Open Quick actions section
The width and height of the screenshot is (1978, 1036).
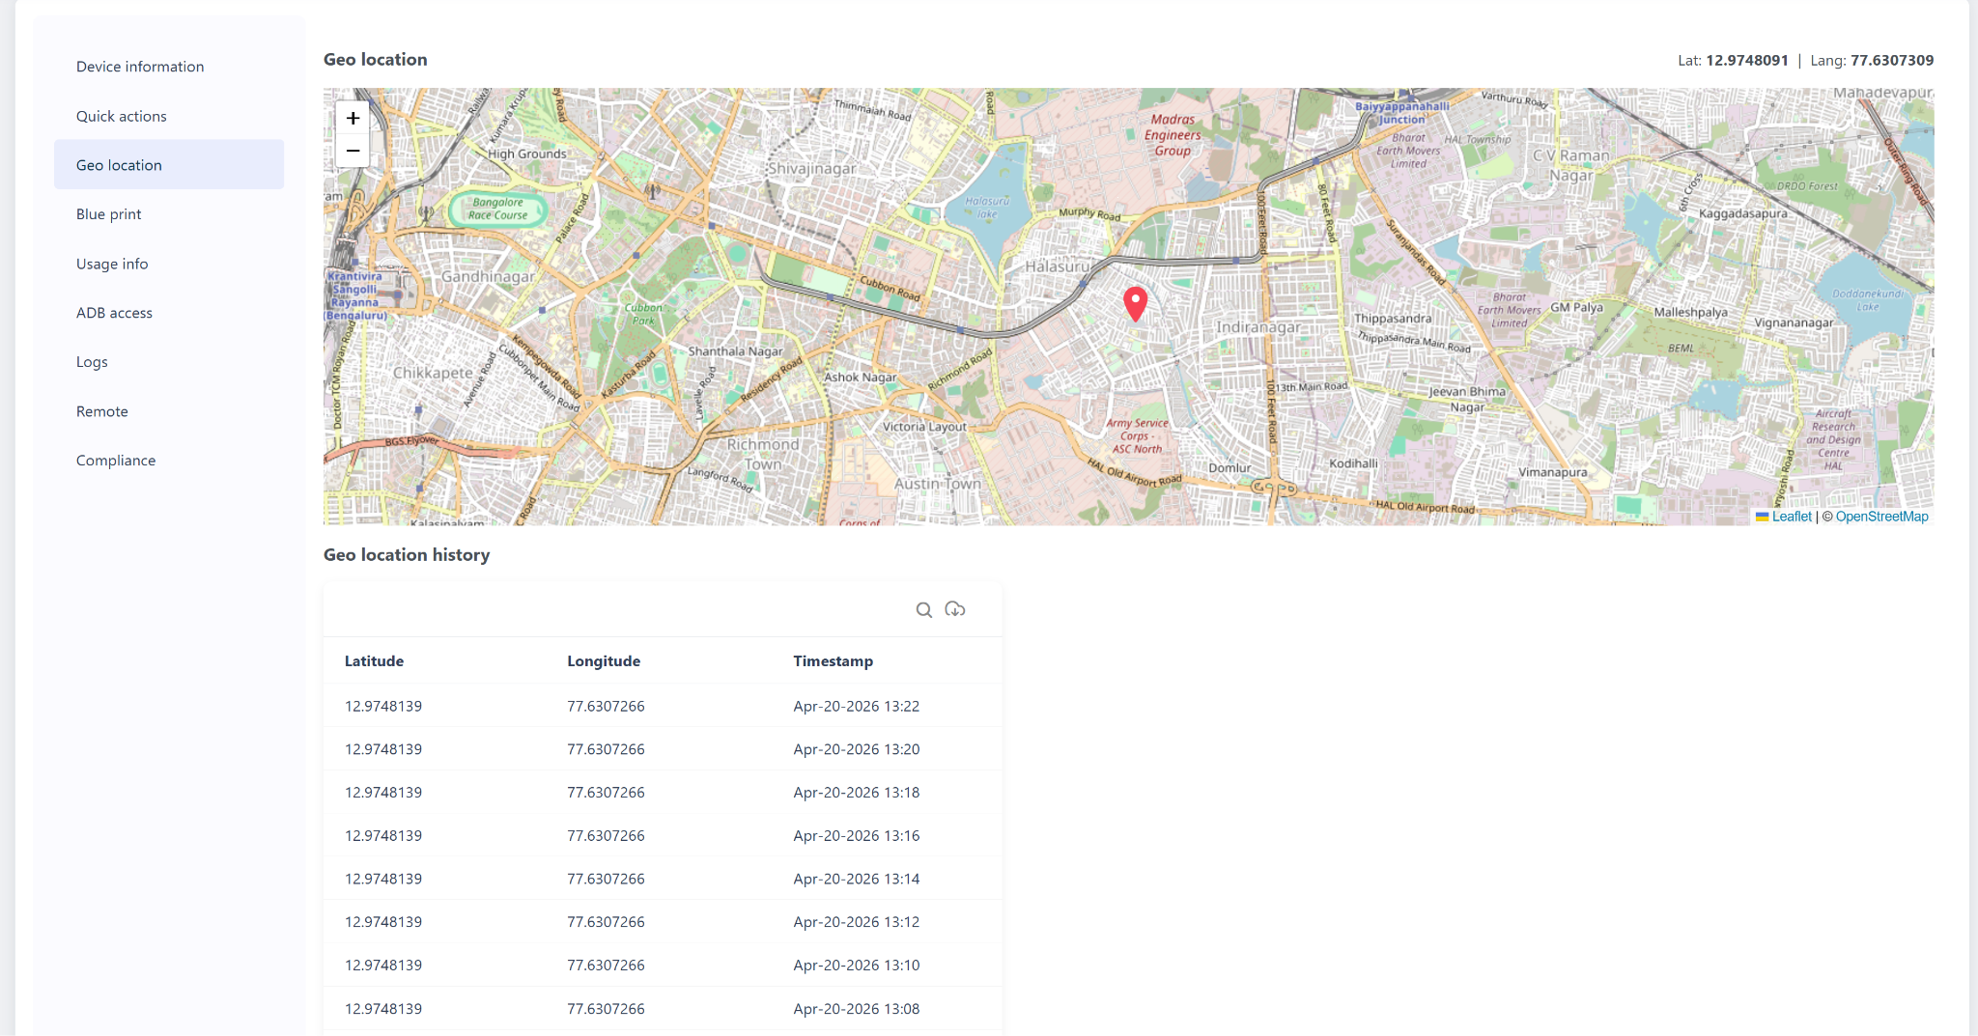click(169, 116)
